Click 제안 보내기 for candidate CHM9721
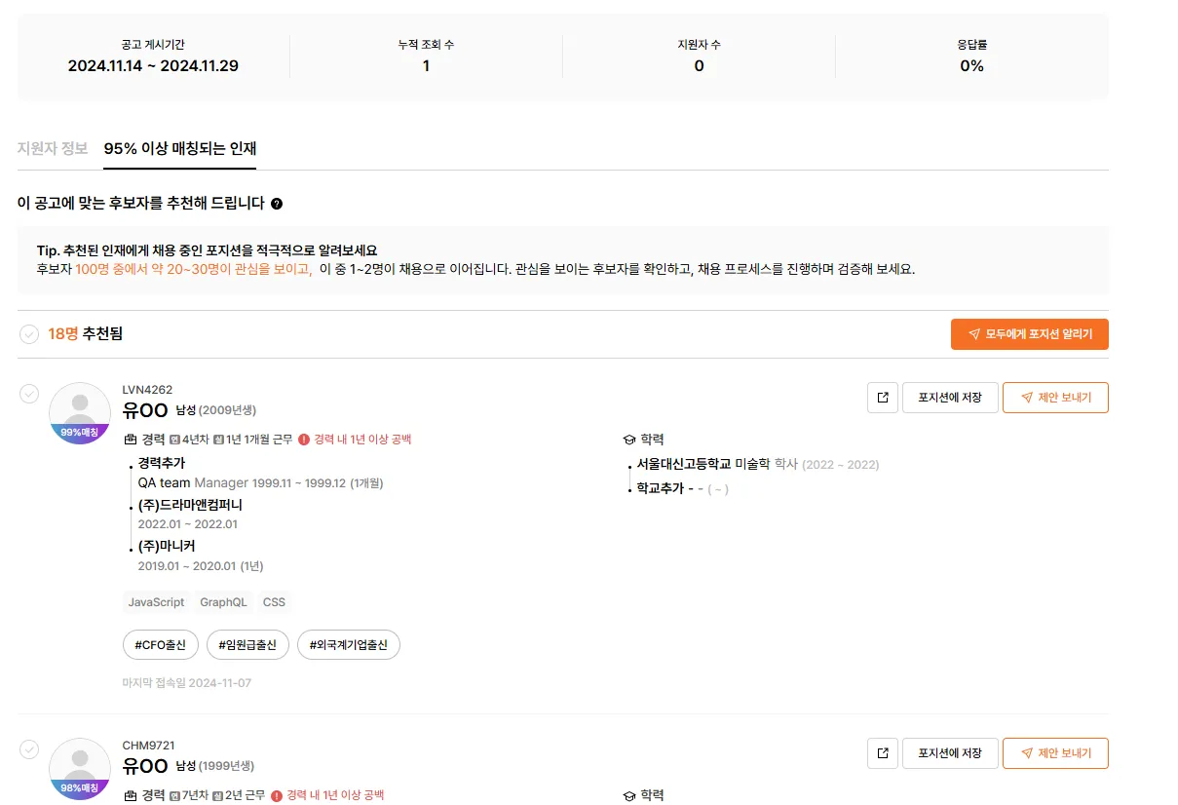 1055,753
